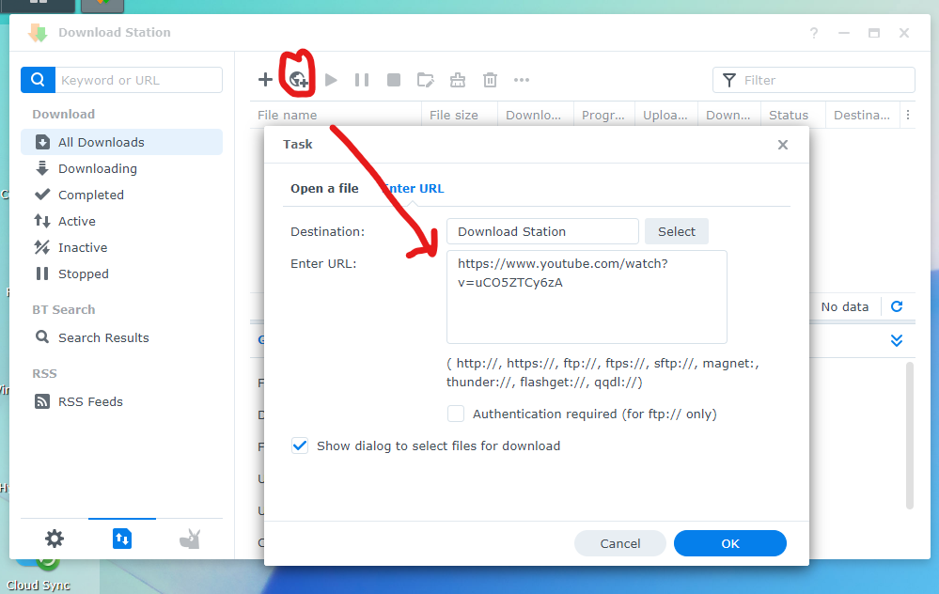Click the column options three-dot icon

(908, 115)
